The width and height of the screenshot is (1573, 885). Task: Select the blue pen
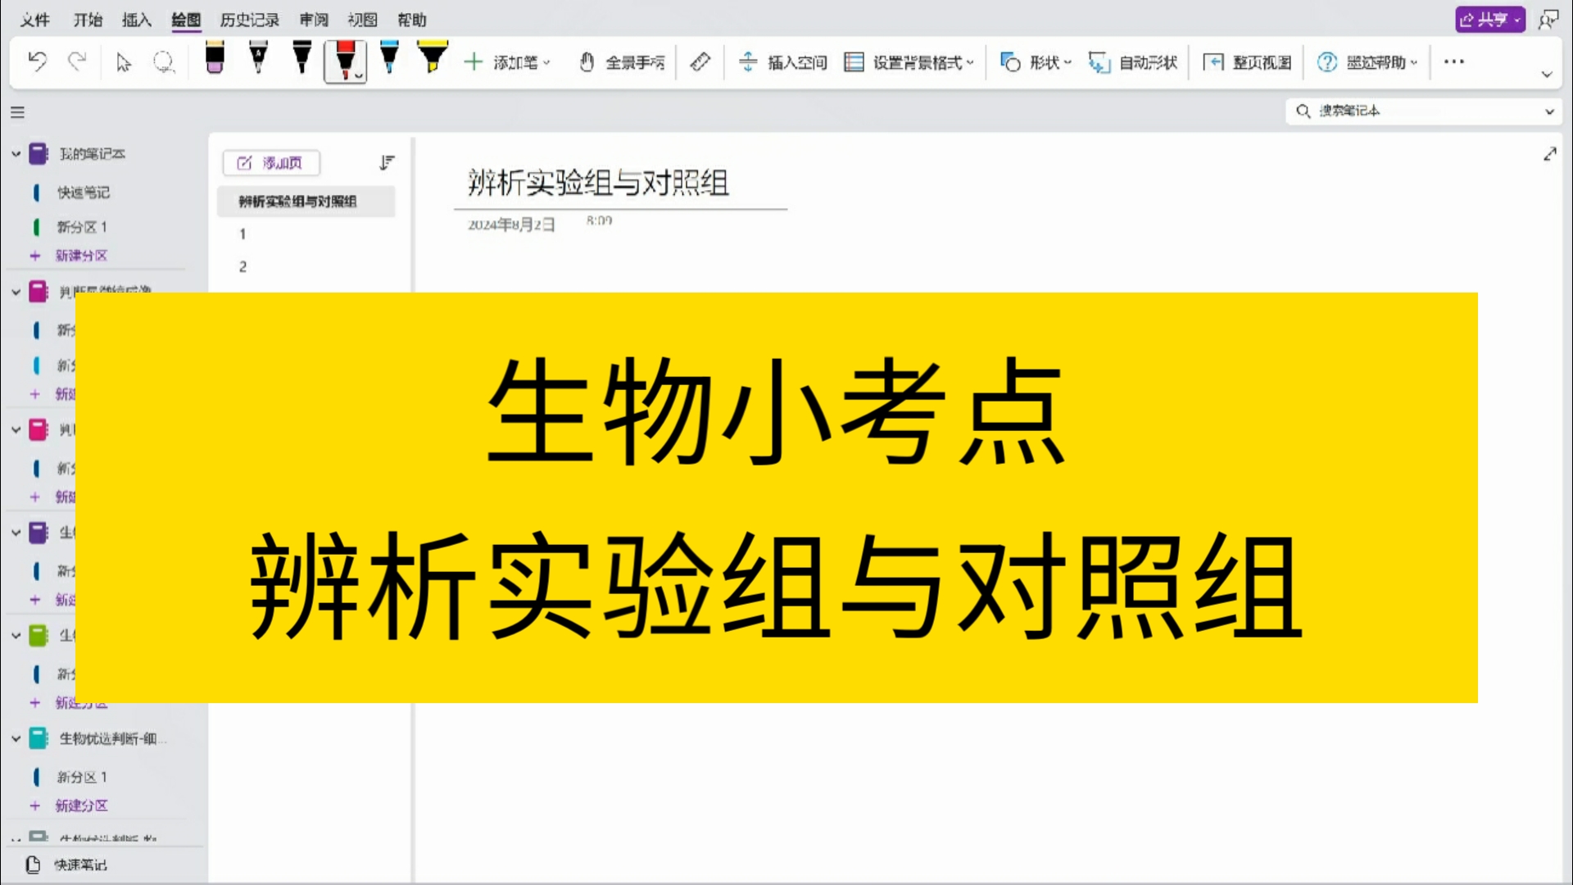tap(389, 58)
